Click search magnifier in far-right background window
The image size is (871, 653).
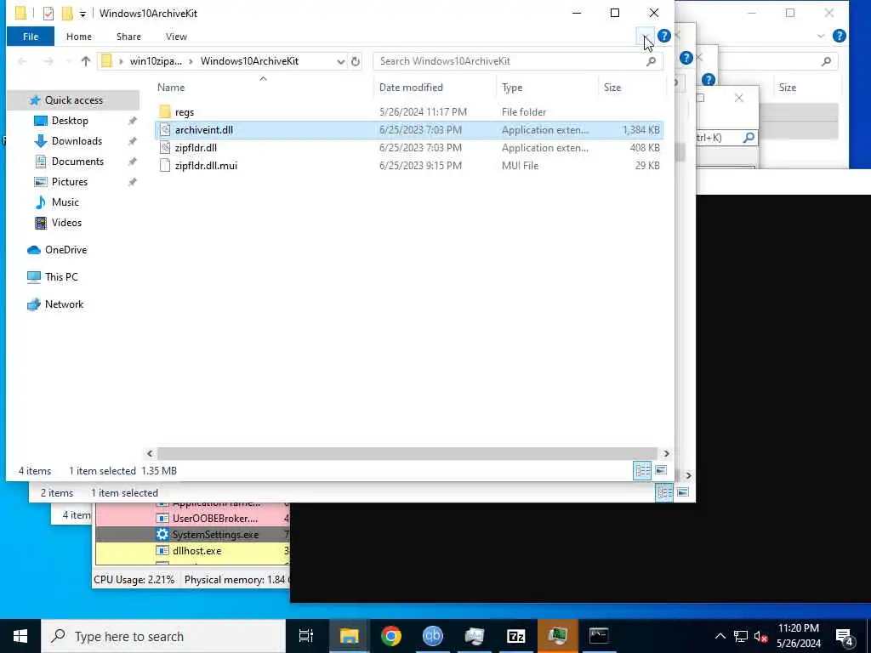(x=826, y=61)
